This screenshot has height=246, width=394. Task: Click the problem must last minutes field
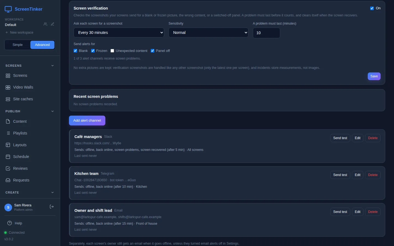(266, 33)
